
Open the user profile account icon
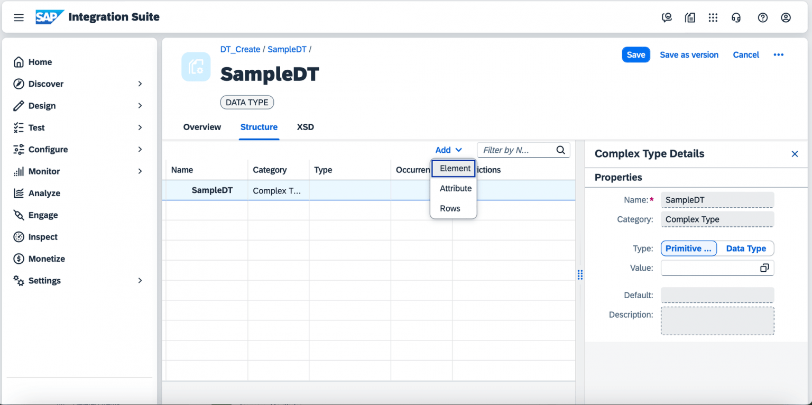click(x=786, y=17)
